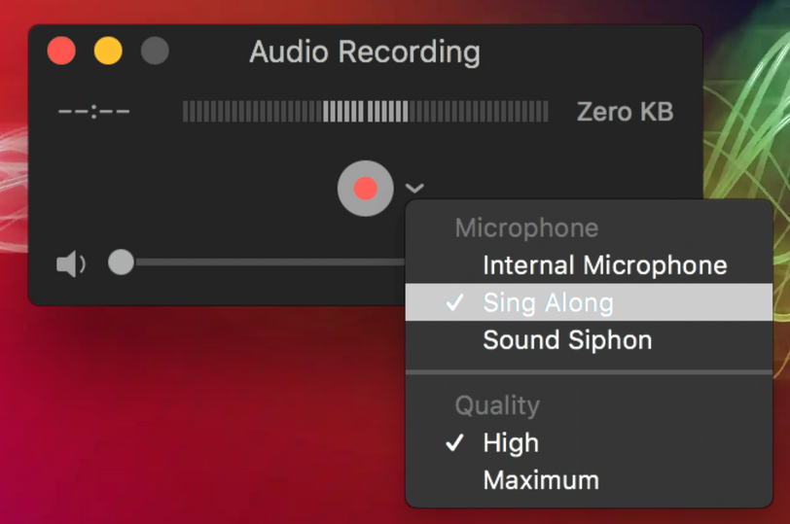790x524 pixels.
Task: Click the Zero KB file size label
Action: point(626,112)
